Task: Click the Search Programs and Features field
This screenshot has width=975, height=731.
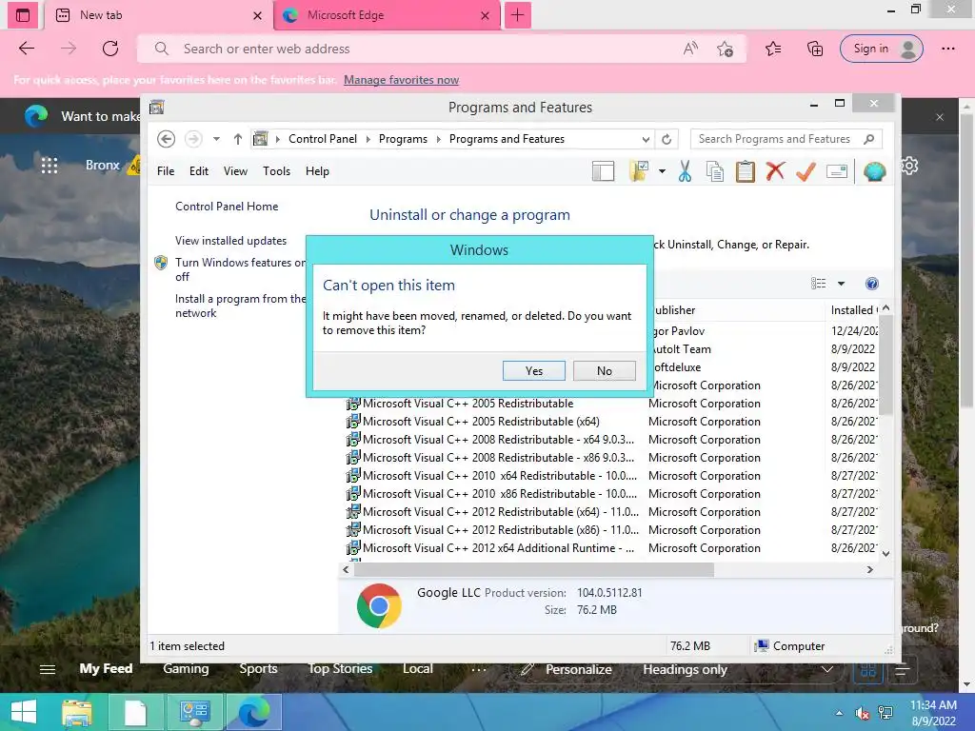Action: pos(786,139)
